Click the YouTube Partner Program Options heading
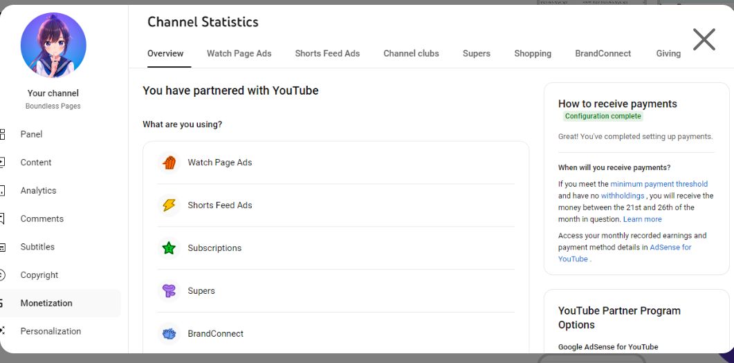734x363 pixels. click(x=619, y=317)
